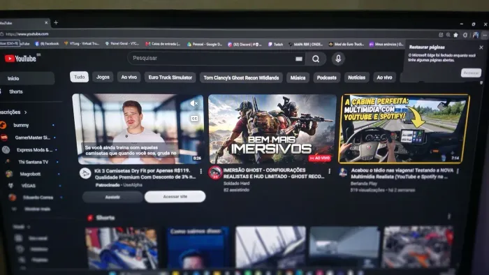Click the Acessar site button

175,197
